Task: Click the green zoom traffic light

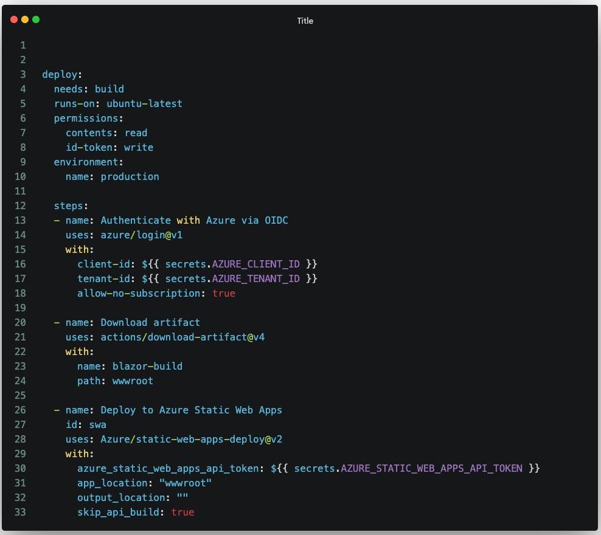Action: [x=36, y=19]
